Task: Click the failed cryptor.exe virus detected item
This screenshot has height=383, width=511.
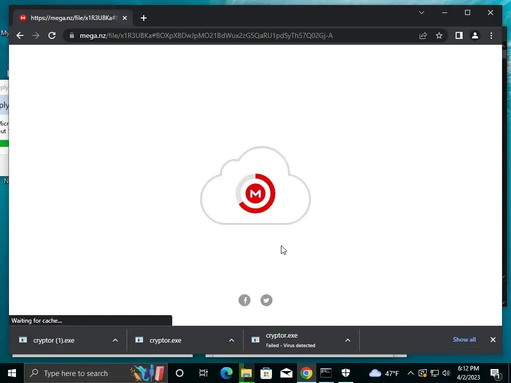Action: pyautogui.click(x=290, y=340)
